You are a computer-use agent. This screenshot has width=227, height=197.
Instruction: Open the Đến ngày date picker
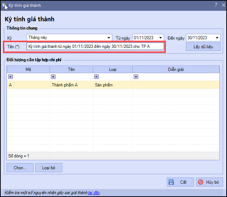pos(217,37)
